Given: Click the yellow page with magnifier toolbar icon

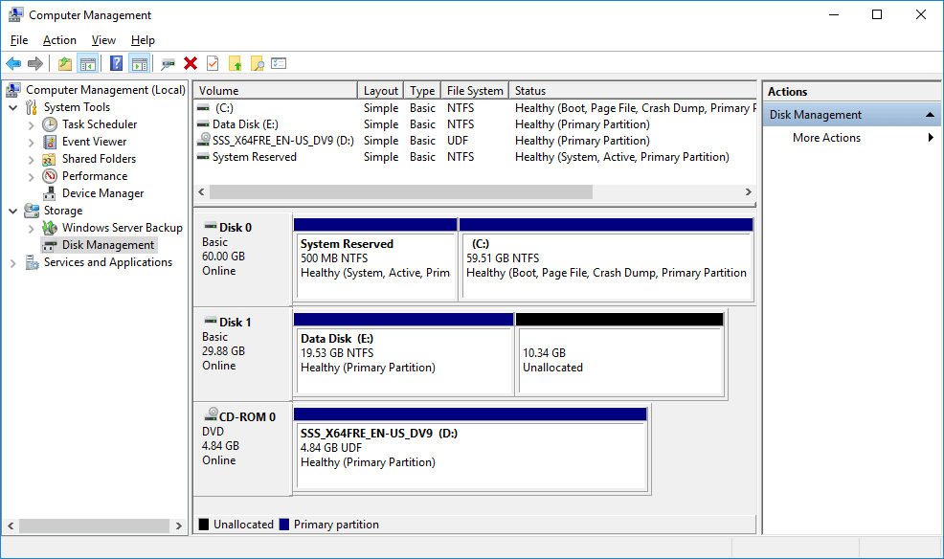Looking at the screenshot, I should pos(258,63).
